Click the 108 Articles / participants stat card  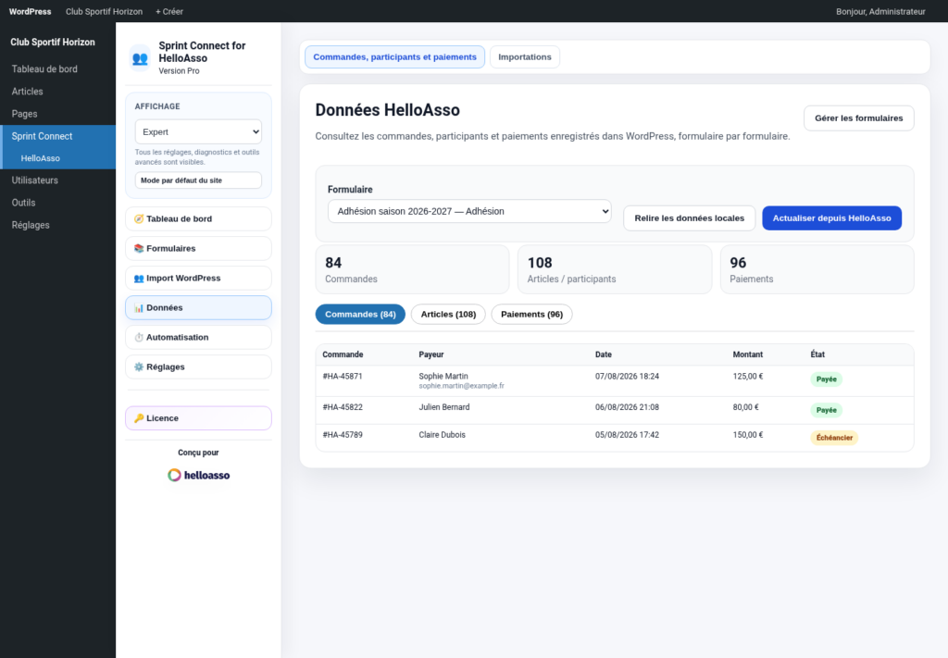[x=615, y=269]
